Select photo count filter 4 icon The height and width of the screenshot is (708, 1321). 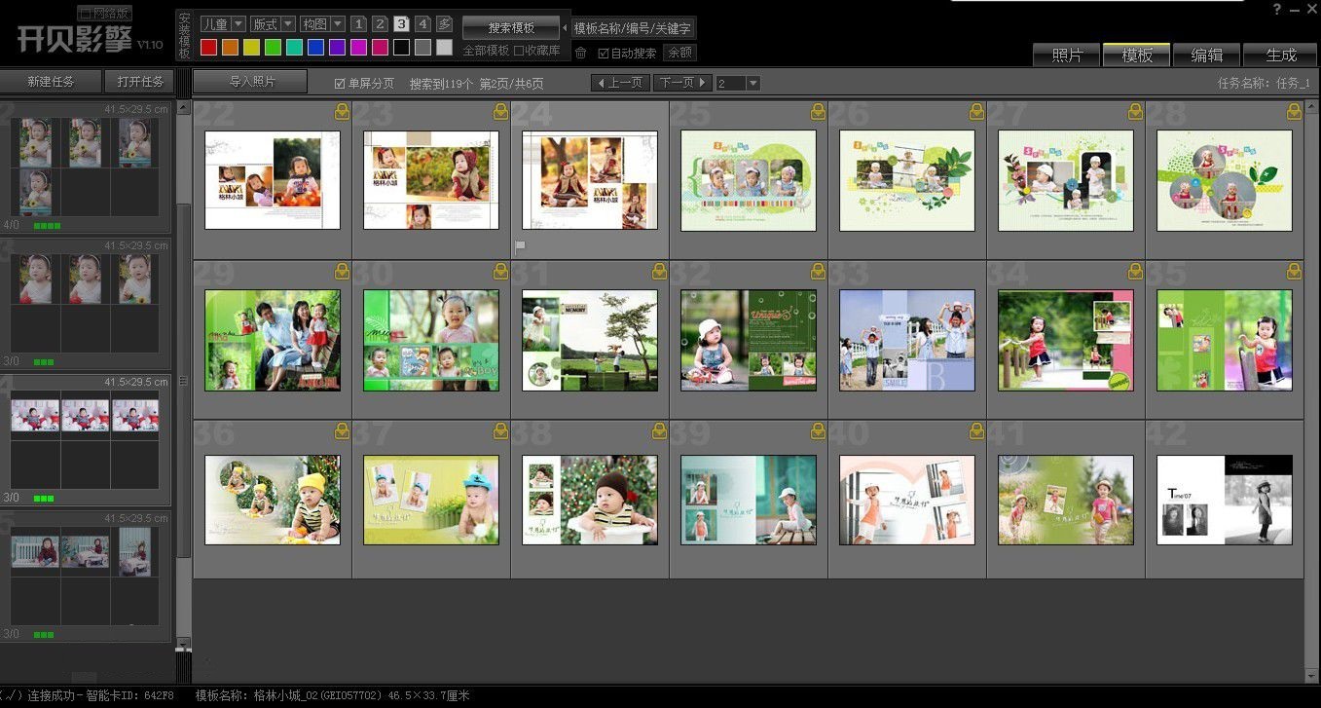coord(422,24)
